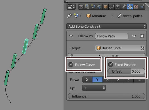Open the Armature data tab
Screen dimensions: 149x110
pyautogui.click(x=118, y=7)
